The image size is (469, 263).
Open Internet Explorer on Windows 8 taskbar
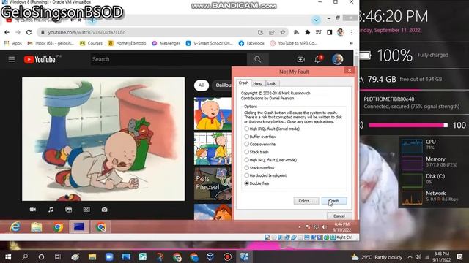(15, 227)
